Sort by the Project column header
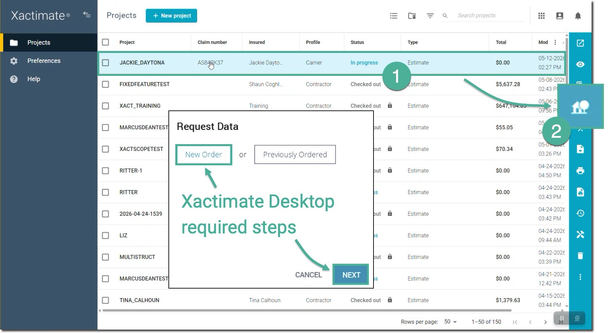The height and width of the screenshot is (333, 608). click(127, 42)
